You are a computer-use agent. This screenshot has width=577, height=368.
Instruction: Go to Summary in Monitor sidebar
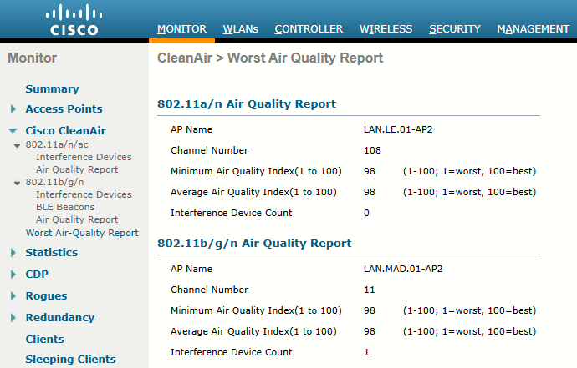(52, 89)
